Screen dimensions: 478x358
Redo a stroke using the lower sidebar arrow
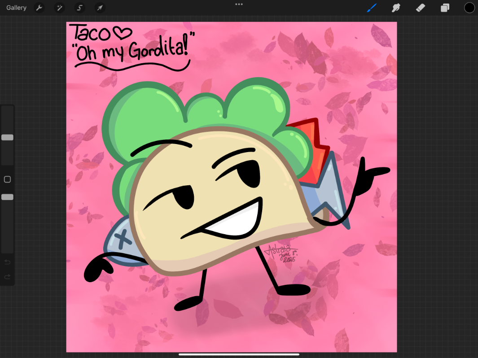click(x=7, y=277)
